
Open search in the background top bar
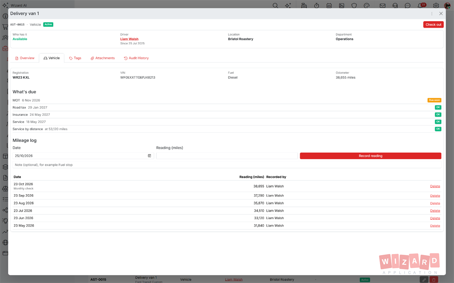tap(275, 5)
